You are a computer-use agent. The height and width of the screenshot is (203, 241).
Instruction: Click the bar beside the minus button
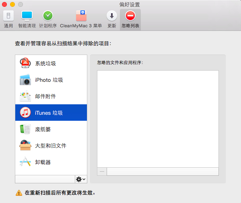(x=163, y=171)
